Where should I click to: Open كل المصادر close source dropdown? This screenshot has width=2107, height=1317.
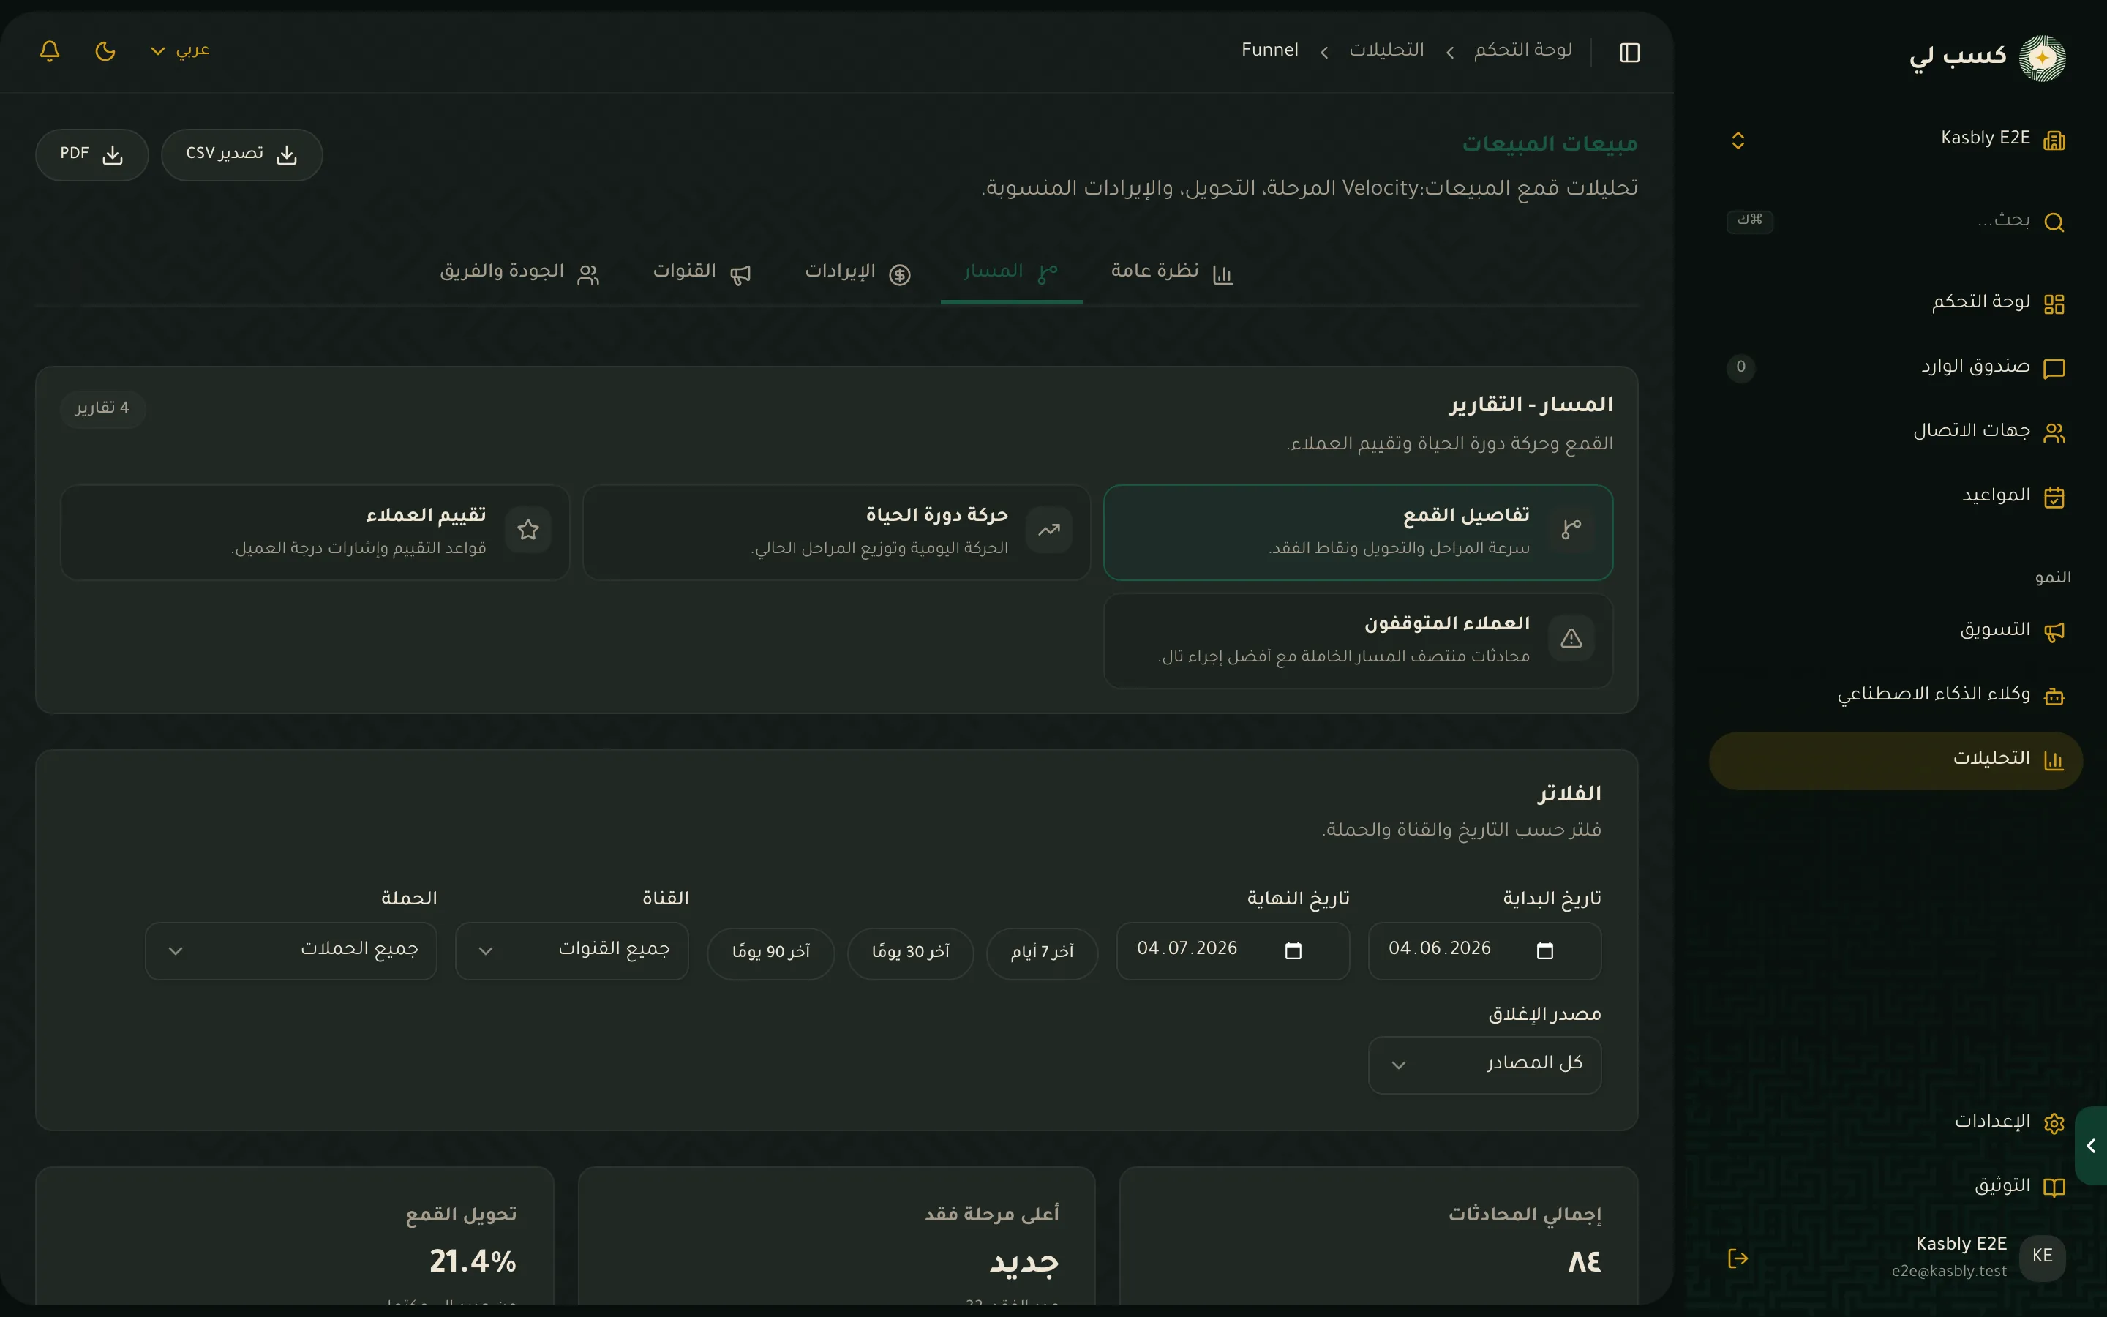click(1484, 1065)
